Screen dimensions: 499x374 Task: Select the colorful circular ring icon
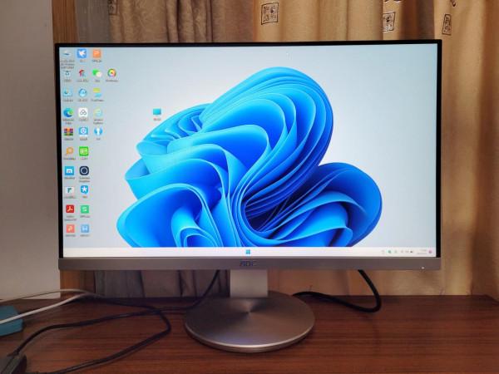[x=111, y=73]
